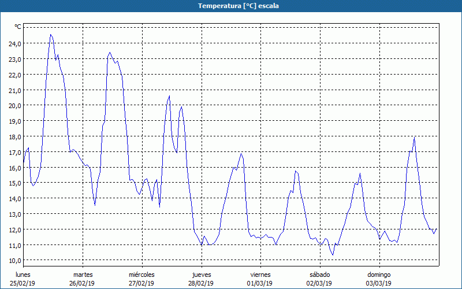Click the 17,0 y-axis label

(x=15, y=153)
